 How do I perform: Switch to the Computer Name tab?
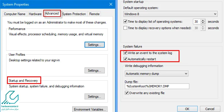pos(15,14)
